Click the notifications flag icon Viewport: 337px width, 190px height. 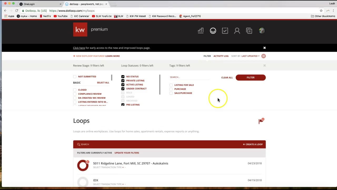(x=261, y=121)
